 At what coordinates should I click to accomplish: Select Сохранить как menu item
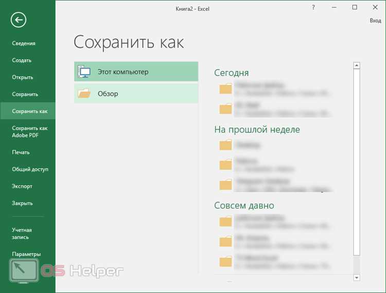click(x=28, y=111)
